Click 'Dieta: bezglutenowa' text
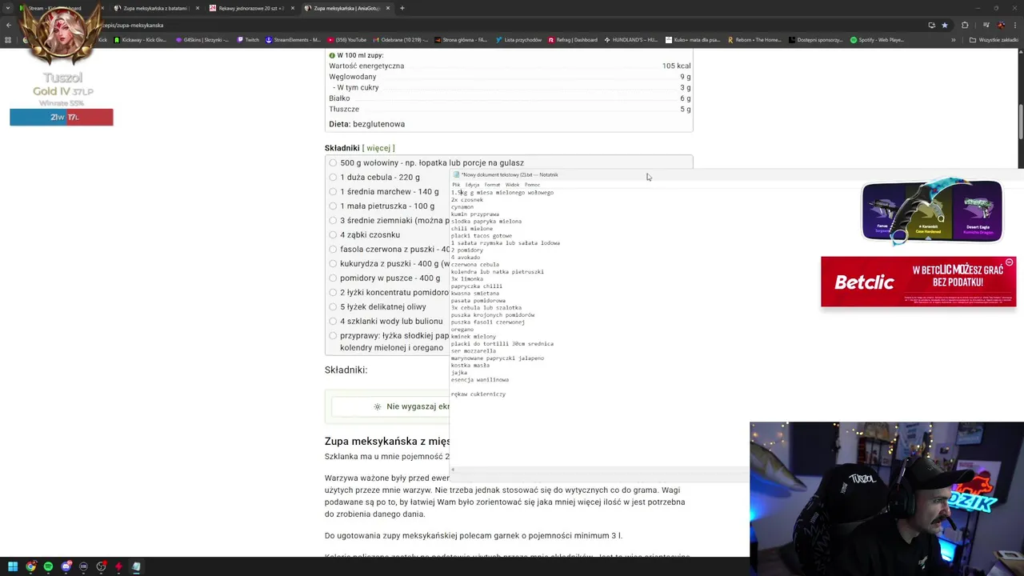Image resolution: width=1024 pixels, height=576 pixels. (366, 124)
